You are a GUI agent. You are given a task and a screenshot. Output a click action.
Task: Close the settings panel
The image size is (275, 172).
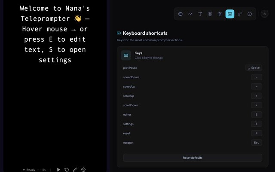click(265, 14)
